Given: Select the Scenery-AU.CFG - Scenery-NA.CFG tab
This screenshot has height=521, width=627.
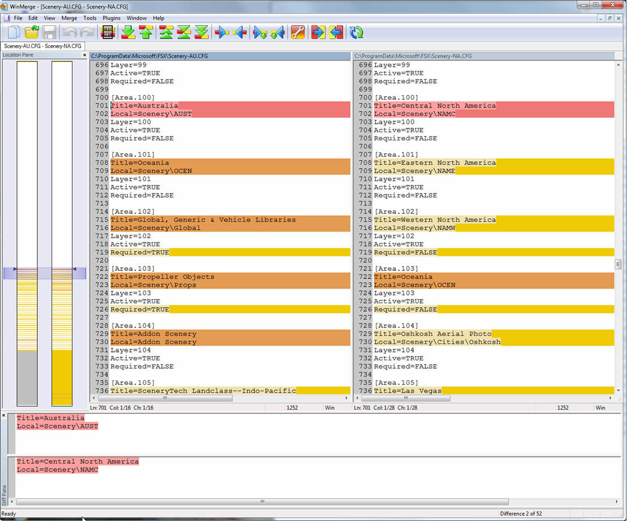Looking at the screenshot, I should click(x=42, y=46).
